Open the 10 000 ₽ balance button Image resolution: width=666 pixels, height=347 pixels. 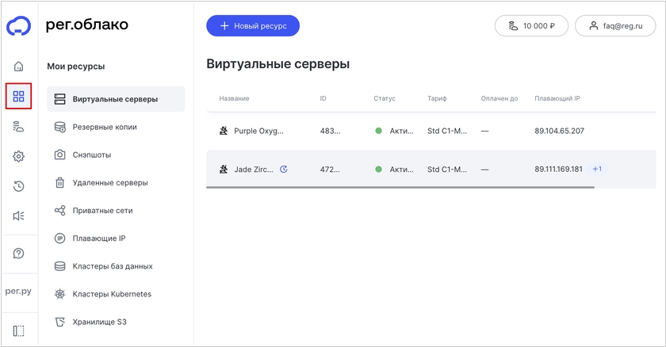tap(531, 26)
